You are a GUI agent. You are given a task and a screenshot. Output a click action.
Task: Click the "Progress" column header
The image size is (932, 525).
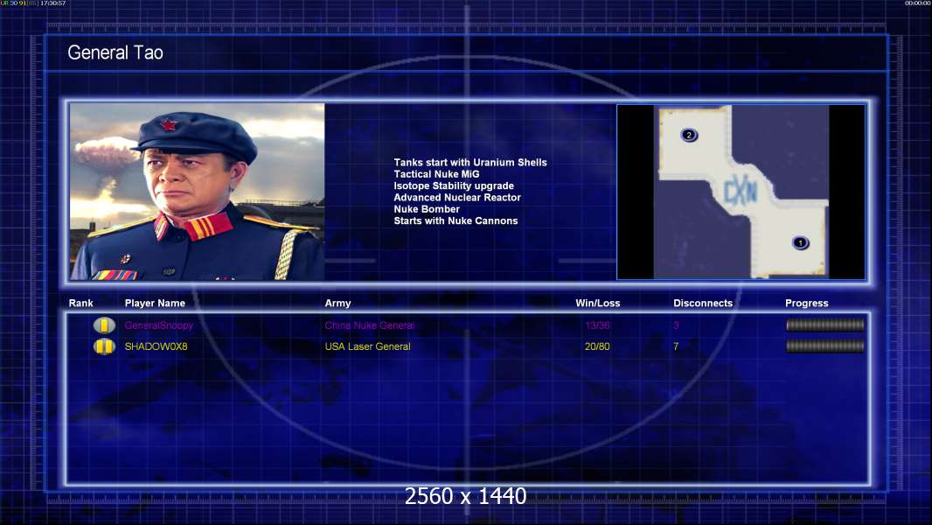(x=807, y=304)
